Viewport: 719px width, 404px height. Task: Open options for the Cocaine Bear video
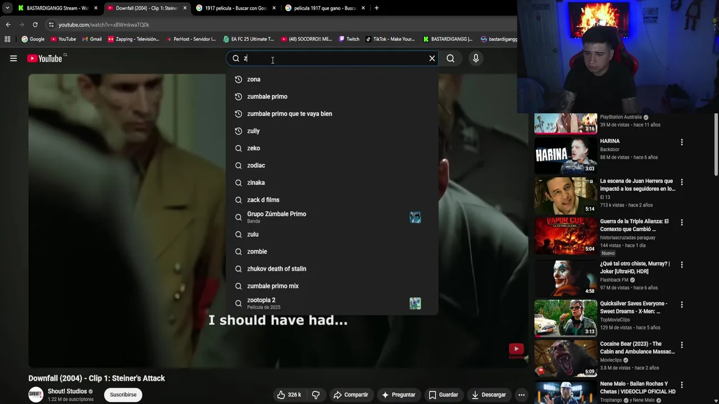(x=682, y=345)
